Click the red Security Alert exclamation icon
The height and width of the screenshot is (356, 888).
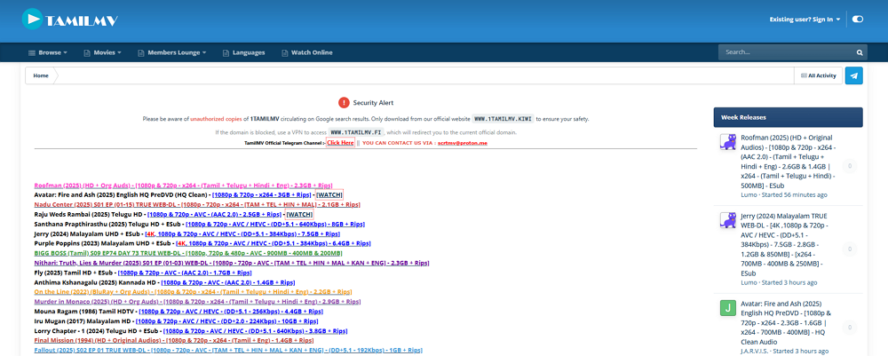pyautogui.click(x=344, y=103)
